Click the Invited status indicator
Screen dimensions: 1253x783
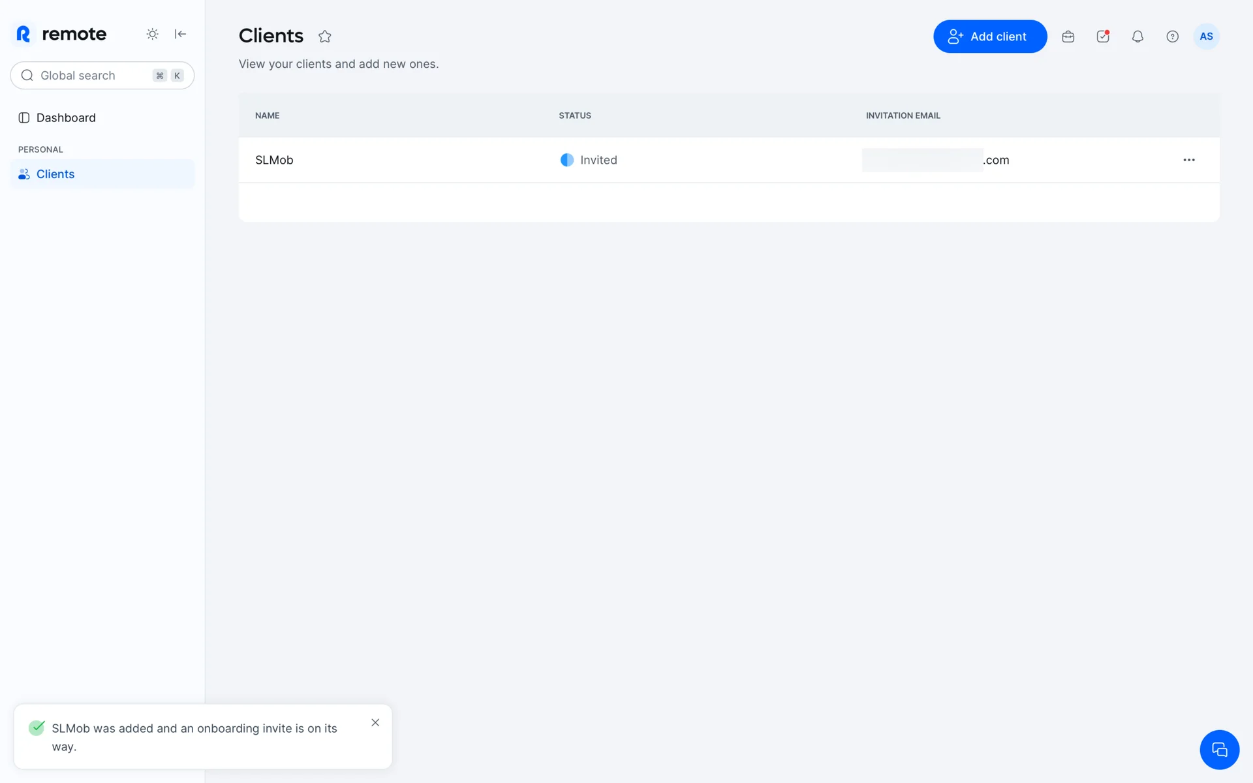pos(589,160)
